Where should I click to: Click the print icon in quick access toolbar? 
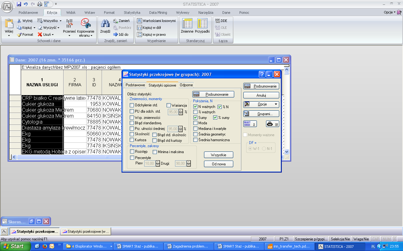click(40, 4)
